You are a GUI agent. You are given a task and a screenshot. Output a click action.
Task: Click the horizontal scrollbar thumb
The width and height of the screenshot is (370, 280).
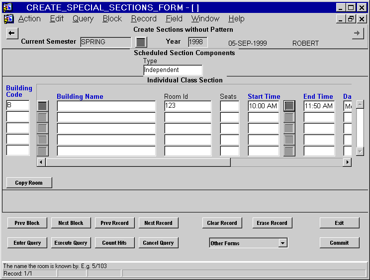click(x=138, y=162)
